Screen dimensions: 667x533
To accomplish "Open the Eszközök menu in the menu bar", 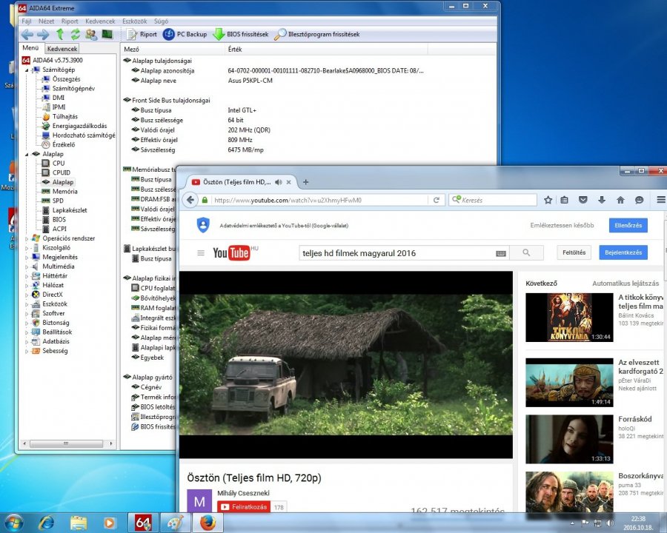I will pyautogui.click(x=134, y=21).
